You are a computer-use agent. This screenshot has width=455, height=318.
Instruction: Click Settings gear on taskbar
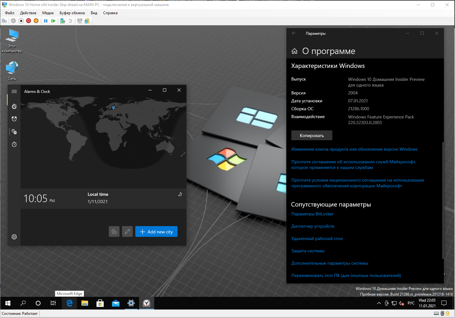(131, 303)
